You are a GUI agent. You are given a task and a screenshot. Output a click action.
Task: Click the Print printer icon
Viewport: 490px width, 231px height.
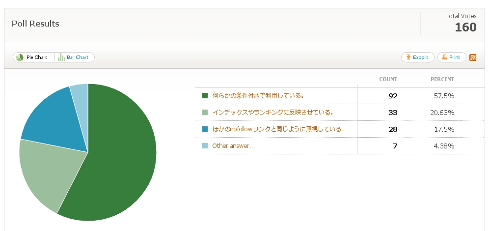[445, 57]
